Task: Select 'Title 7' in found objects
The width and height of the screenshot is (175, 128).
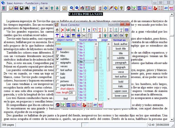Action: (86, 62)
